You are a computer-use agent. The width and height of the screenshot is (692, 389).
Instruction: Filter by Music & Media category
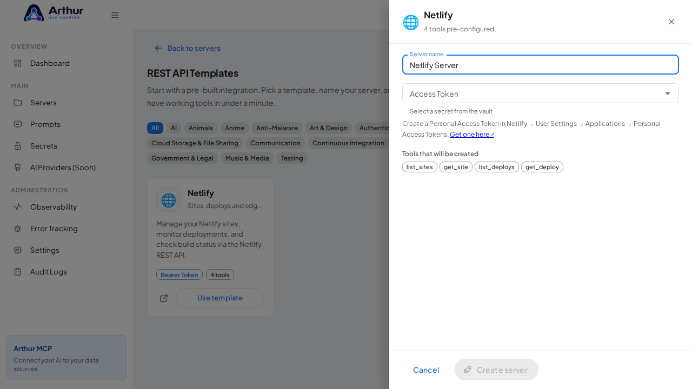(x=247, y=158)
